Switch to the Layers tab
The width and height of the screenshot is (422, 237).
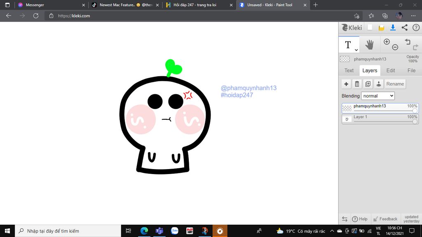click(370, 70)
